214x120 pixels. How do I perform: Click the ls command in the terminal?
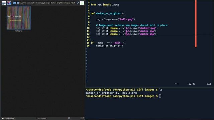point(161,90)
